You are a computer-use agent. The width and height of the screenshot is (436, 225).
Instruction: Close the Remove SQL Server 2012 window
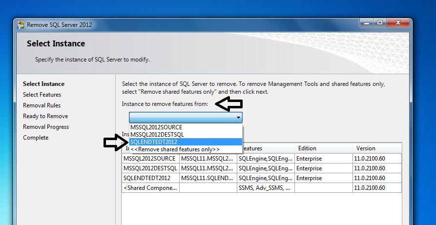[x=398, y=23]
